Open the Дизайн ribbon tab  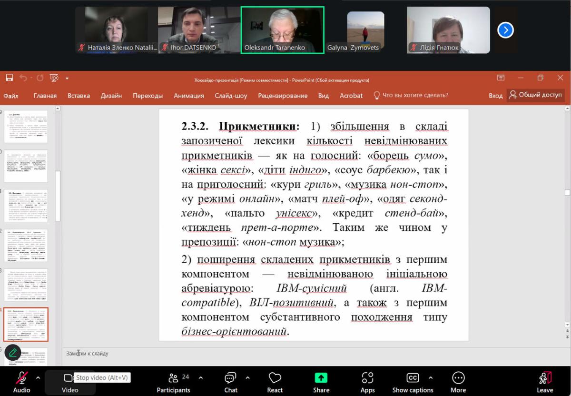(x=111, y=96)
